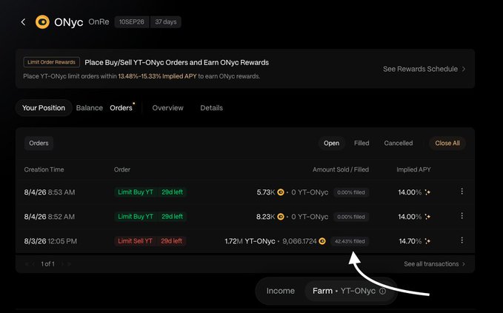Open the Your Position tab
Viewport: 503px width, 313px height.
(44, 108)
